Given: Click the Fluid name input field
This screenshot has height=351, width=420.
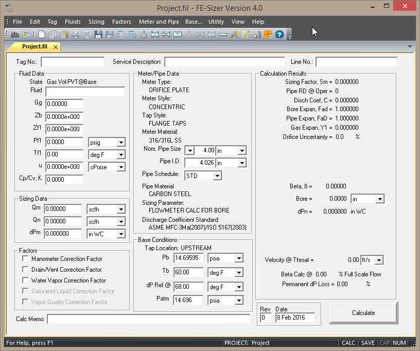Looking at the screenshot, I should click(85, 91).
